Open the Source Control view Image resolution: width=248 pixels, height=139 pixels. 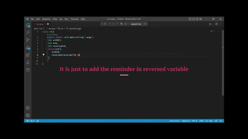click(x=28, y=40)
